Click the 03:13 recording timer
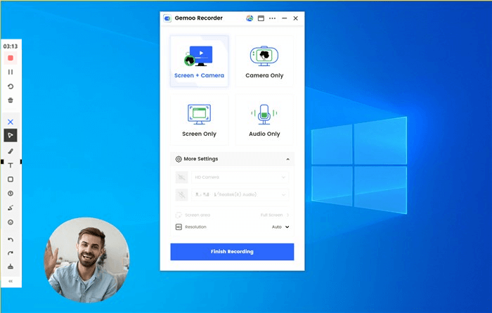The width and height of the screenshot is (492, 313). tap(11, 46)
